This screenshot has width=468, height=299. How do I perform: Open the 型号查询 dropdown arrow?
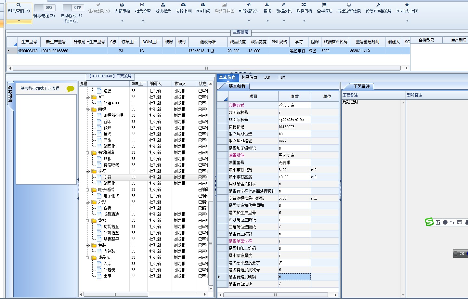click(19, 21)
